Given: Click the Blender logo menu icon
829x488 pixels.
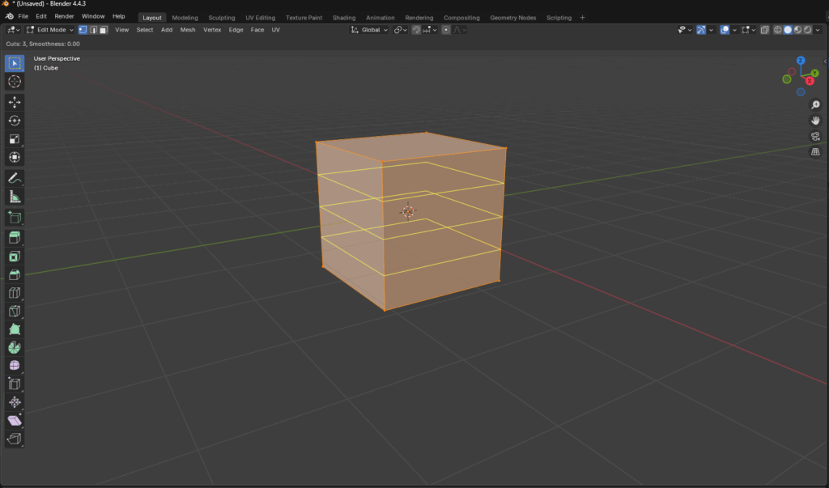Looking at the screenshot, I should coord(10,16).
